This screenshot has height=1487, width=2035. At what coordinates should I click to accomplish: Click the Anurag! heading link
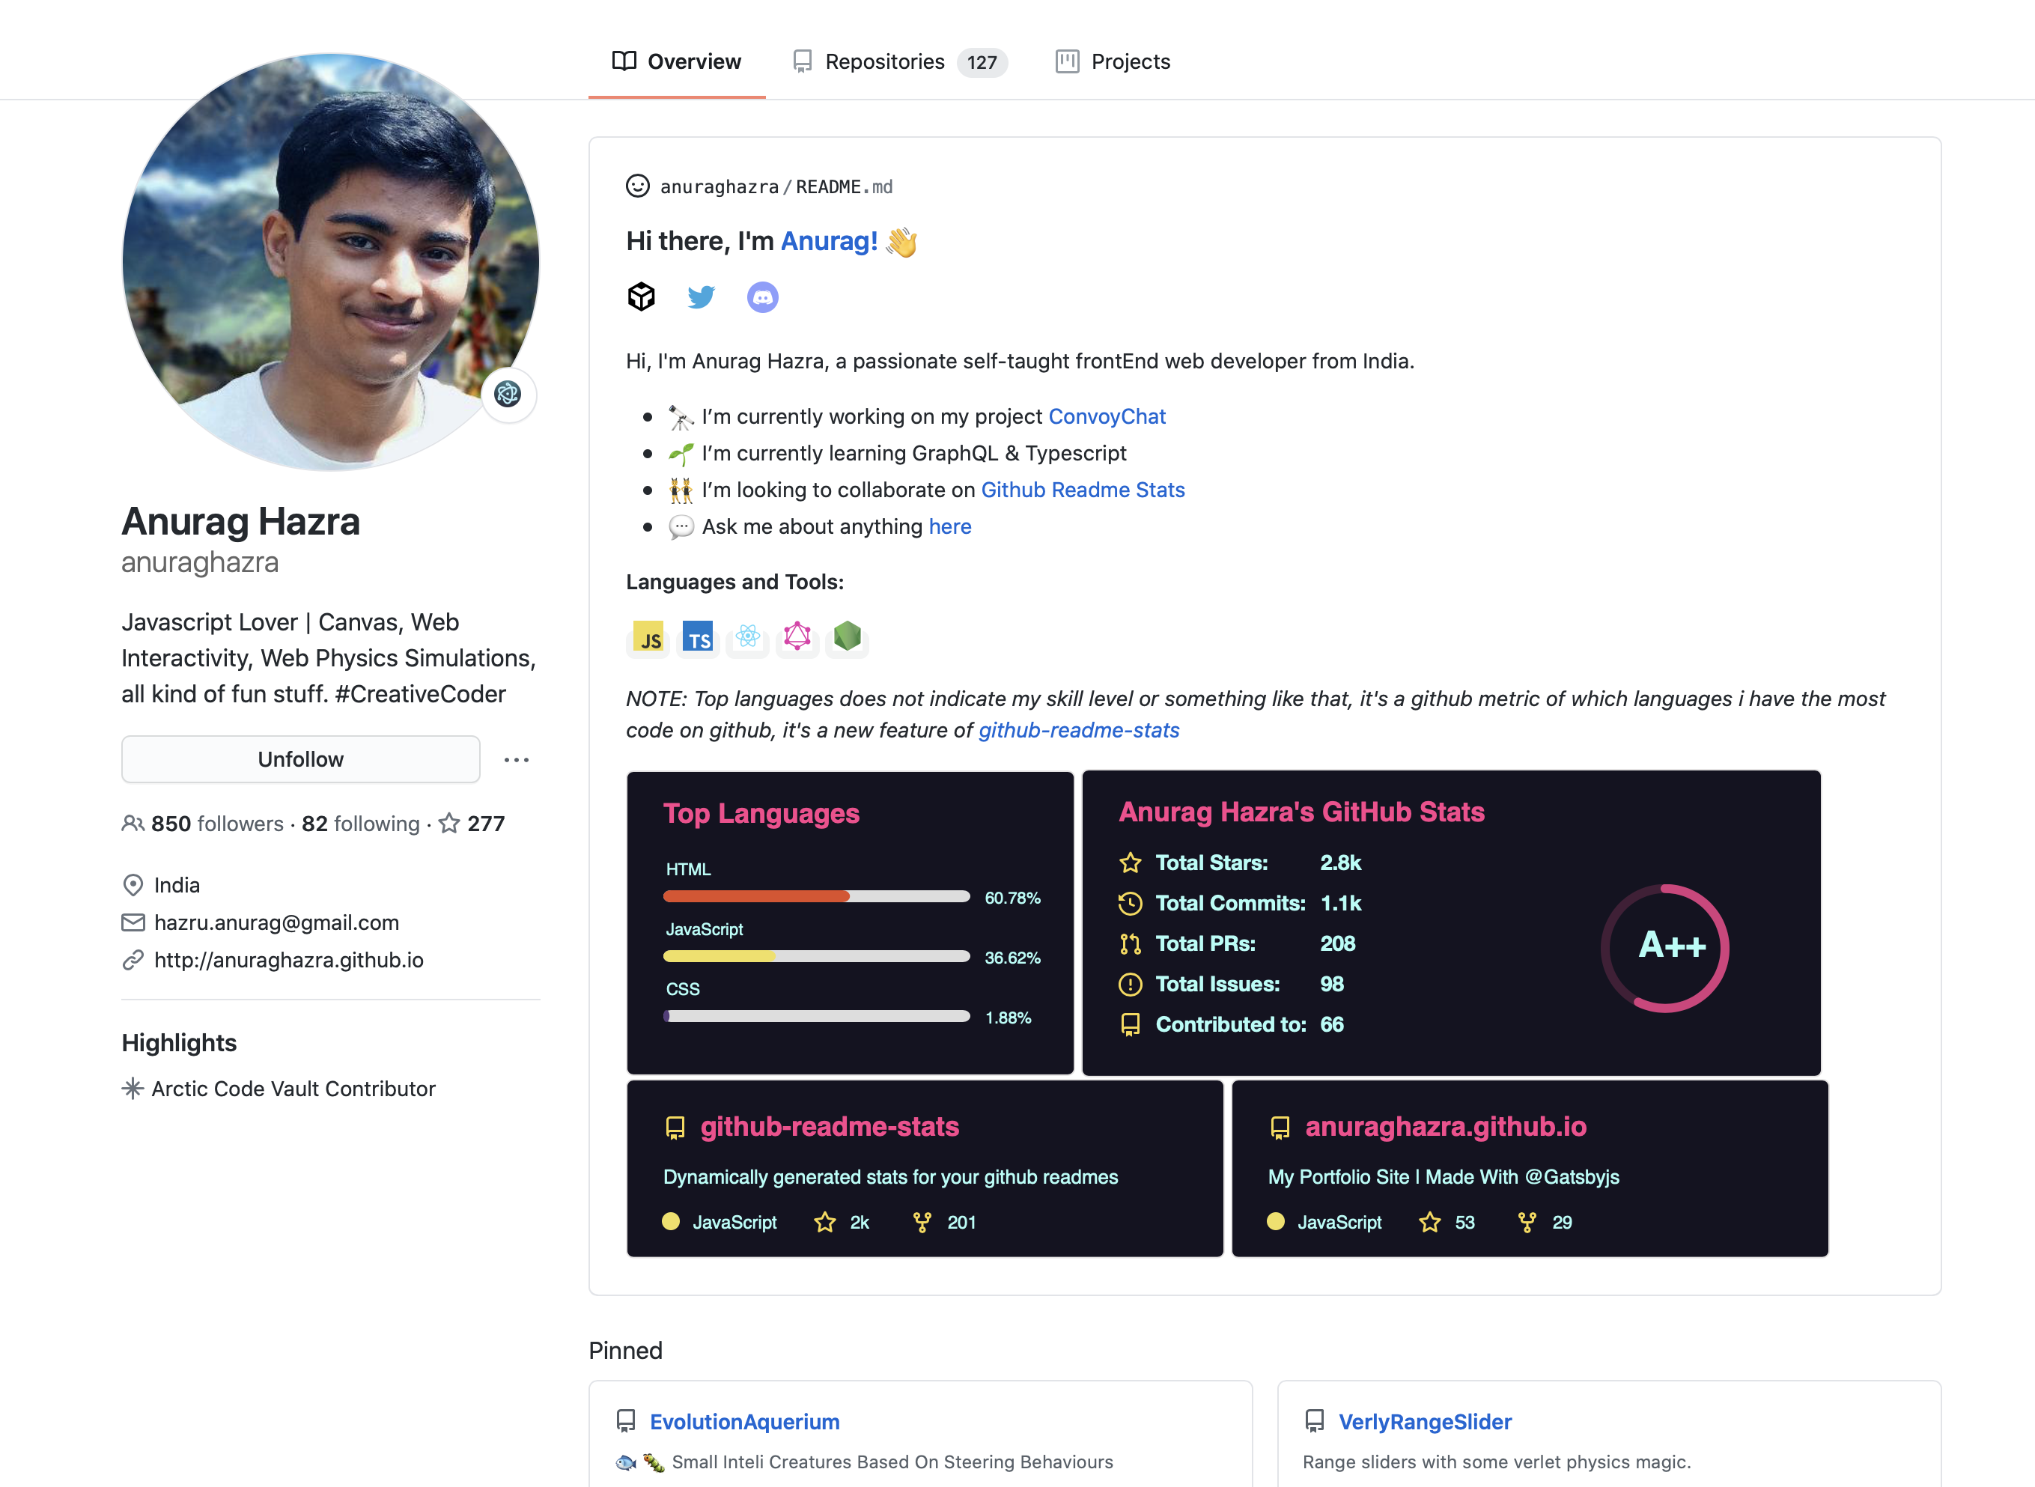(829, 241)
